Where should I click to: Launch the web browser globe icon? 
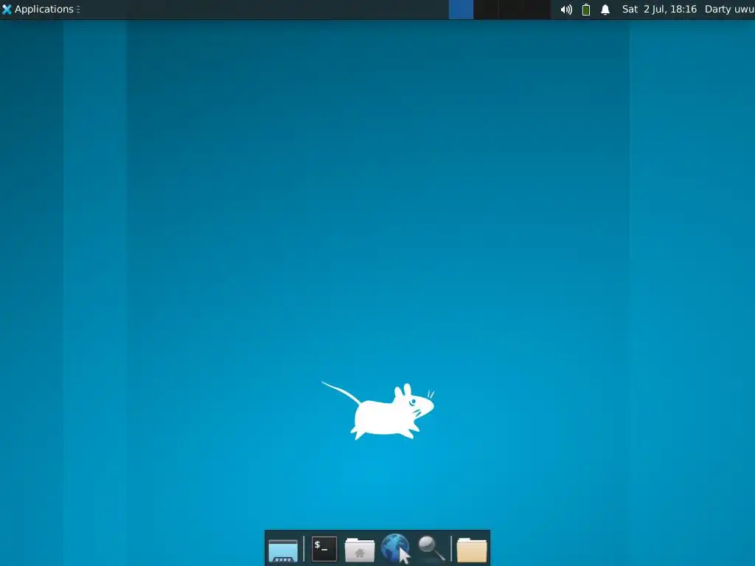click(396, 548)
